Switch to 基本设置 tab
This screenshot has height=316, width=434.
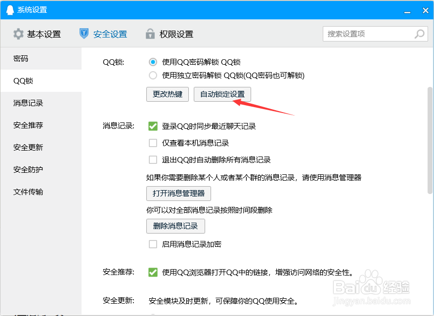(37, 34)
